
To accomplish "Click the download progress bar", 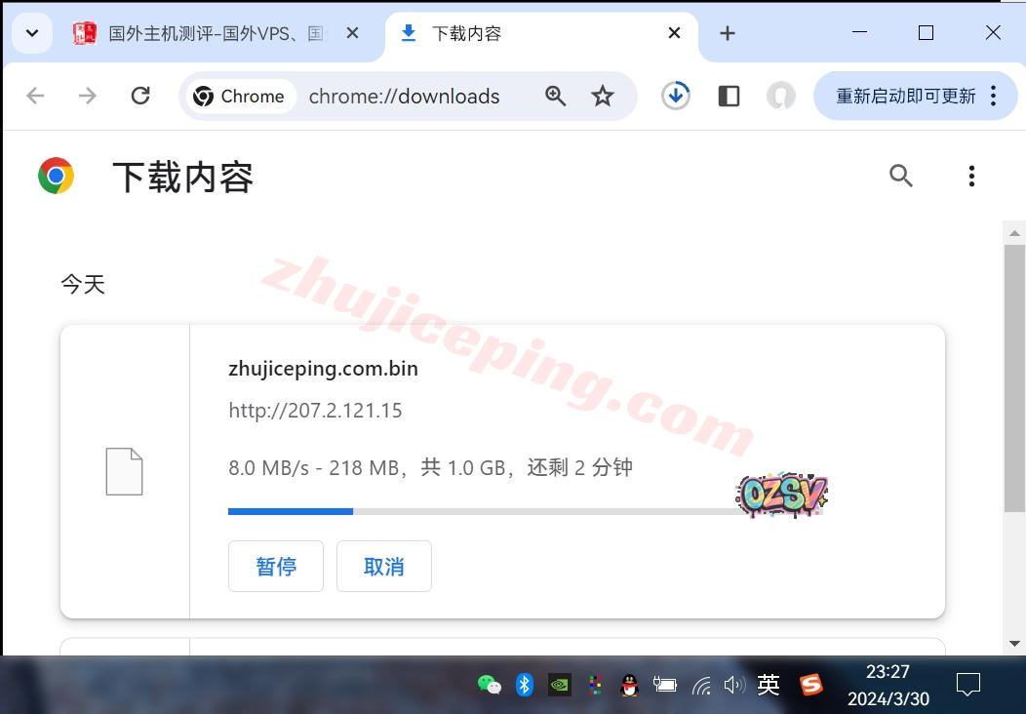I will click(x=488, y=511).
